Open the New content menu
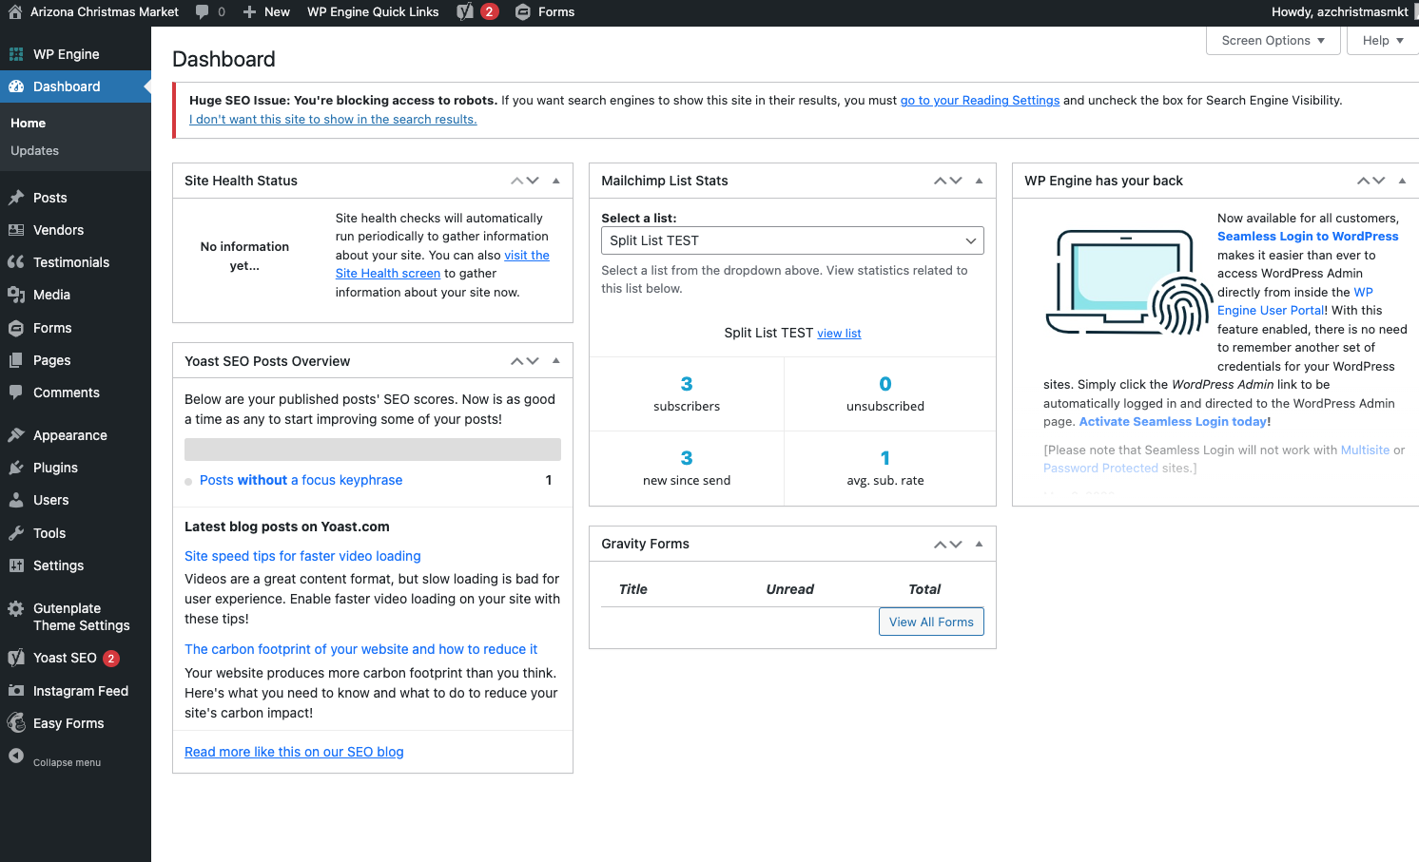Viewport: 1419px width, 862px height. click(266, 11)
